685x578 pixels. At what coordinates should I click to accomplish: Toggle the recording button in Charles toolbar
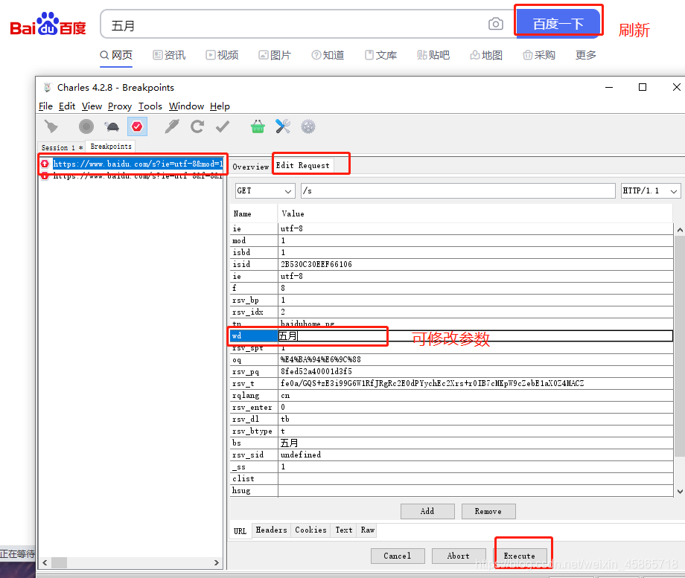click(x=86, y=126)
